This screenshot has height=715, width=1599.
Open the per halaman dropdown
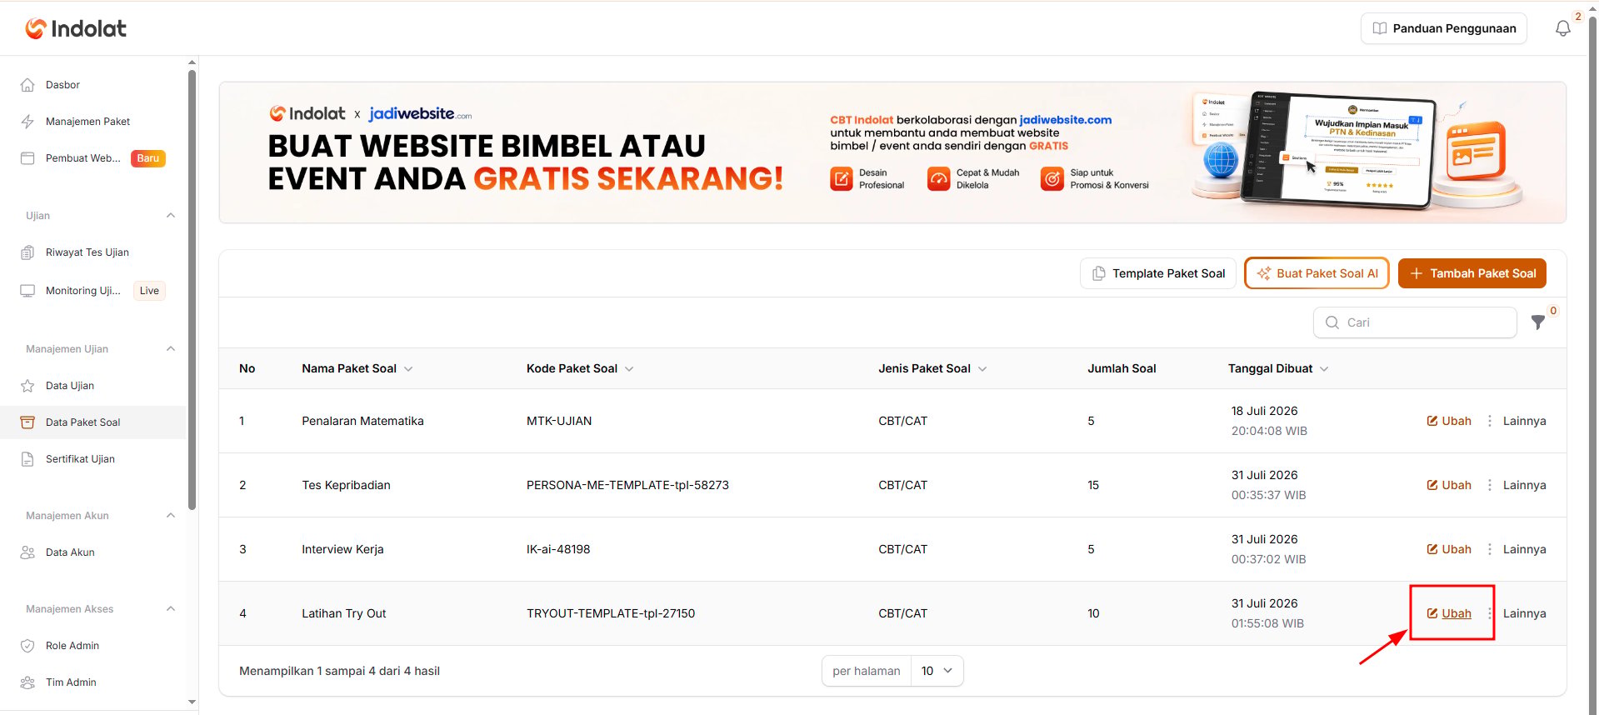click(937, 671)
